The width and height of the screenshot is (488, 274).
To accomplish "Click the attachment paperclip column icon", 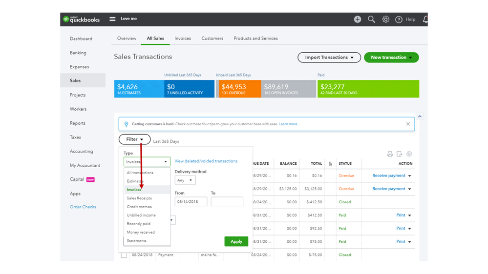I will point(330,164).
